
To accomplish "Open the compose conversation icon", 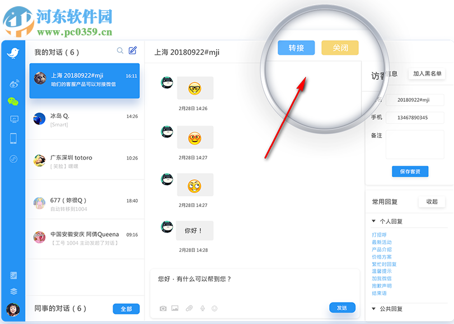I will [x=133, y=50].
